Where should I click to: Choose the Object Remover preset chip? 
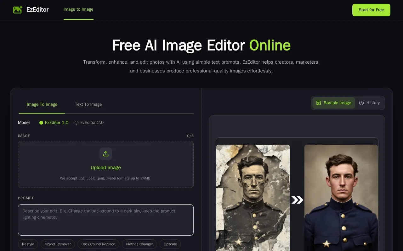coord(58,244)
